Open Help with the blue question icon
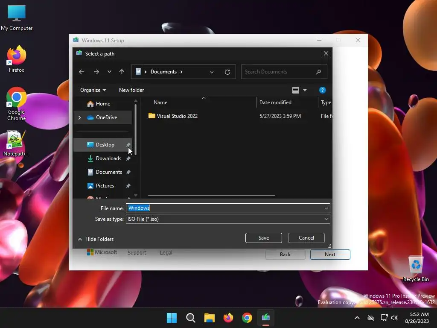The width and height of the screenshot is (437, 328). pos(323,90)
